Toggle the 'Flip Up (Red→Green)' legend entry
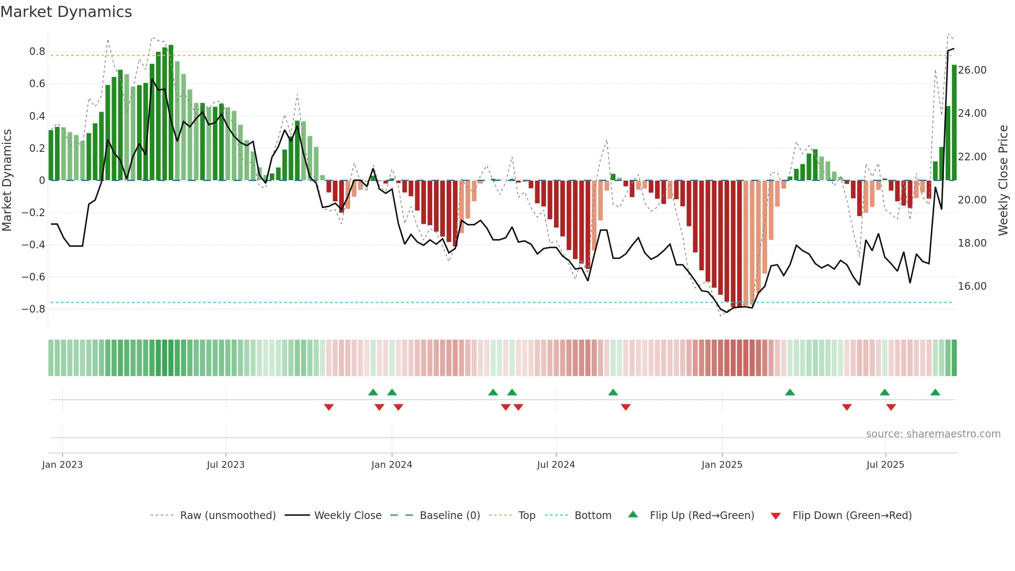1015x571 pixels. tap(691, 515)
